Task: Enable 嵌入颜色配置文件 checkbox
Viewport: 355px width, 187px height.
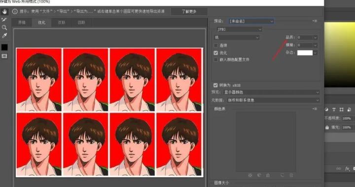Action: [x=216, y=60]
